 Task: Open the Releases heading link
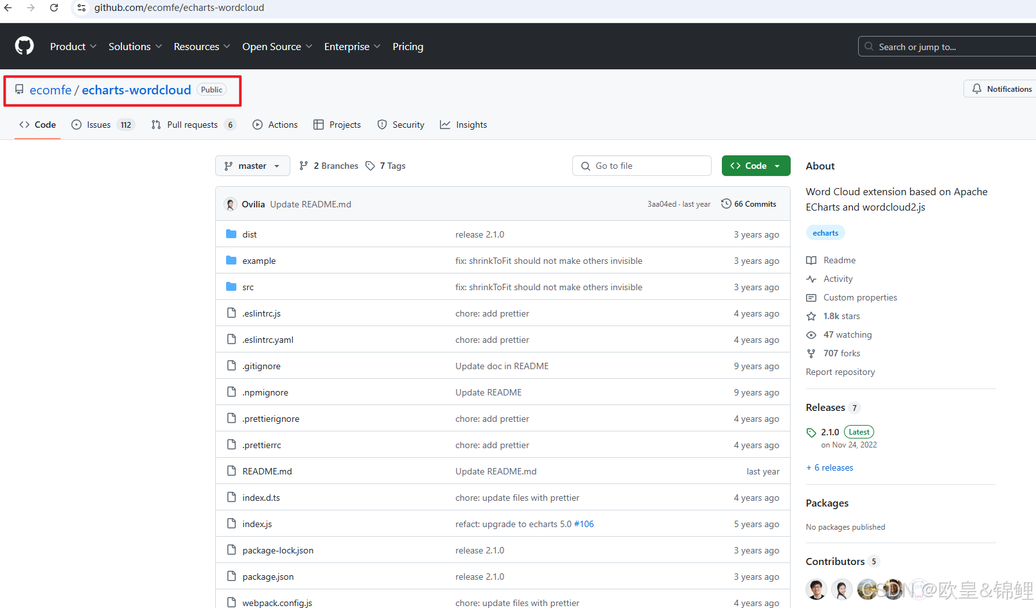[825, 408]
